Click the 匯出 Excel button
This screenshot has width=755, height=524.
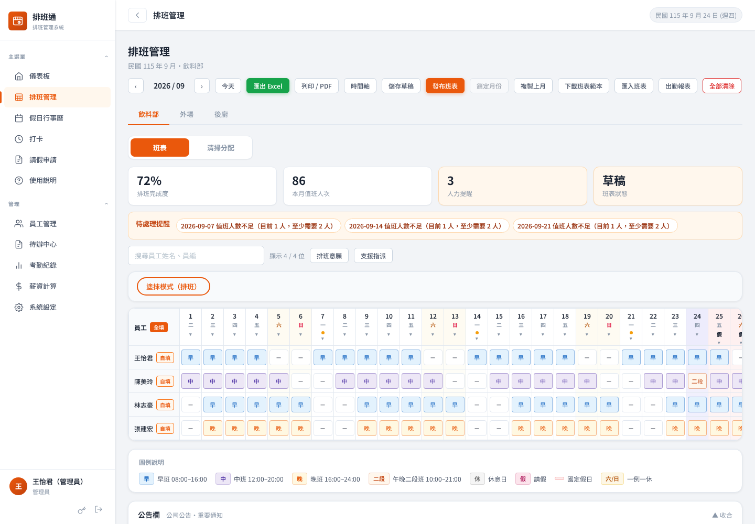pyautogui.click(x=268, y=86)
